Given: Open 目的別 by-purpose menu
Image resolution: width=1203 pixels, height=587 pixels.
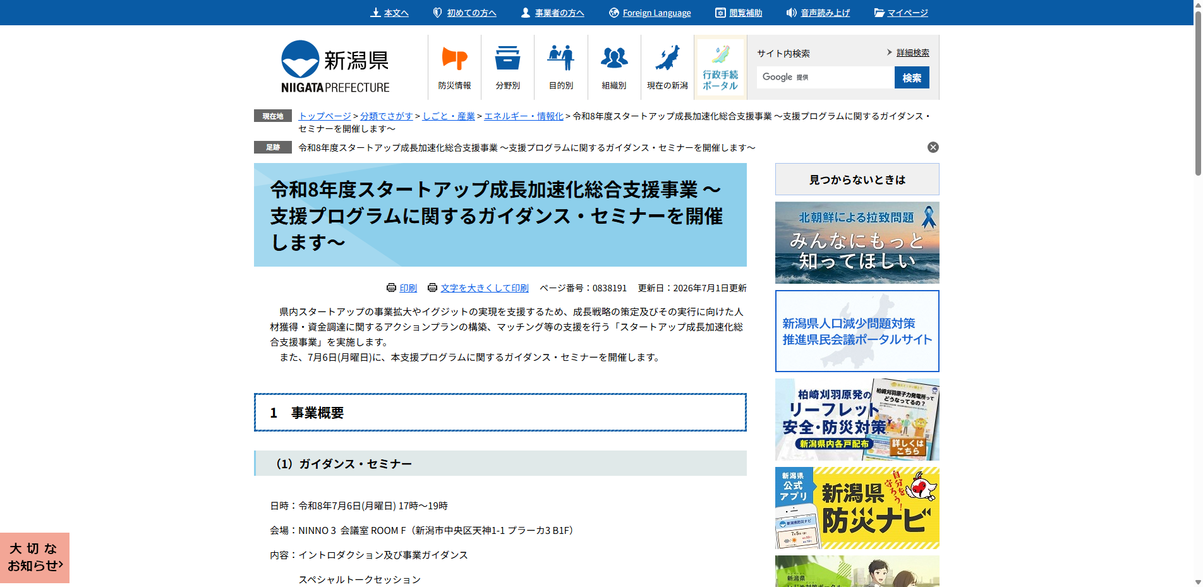Looking at the screenshot, I should (x=561, y=68).
